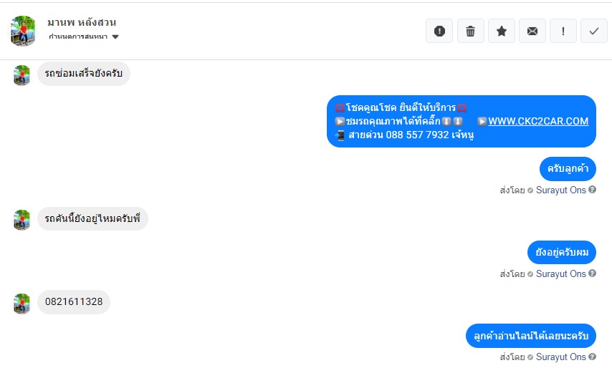
Task: Star this conversation as follow-up
Action: click(502, 31)
